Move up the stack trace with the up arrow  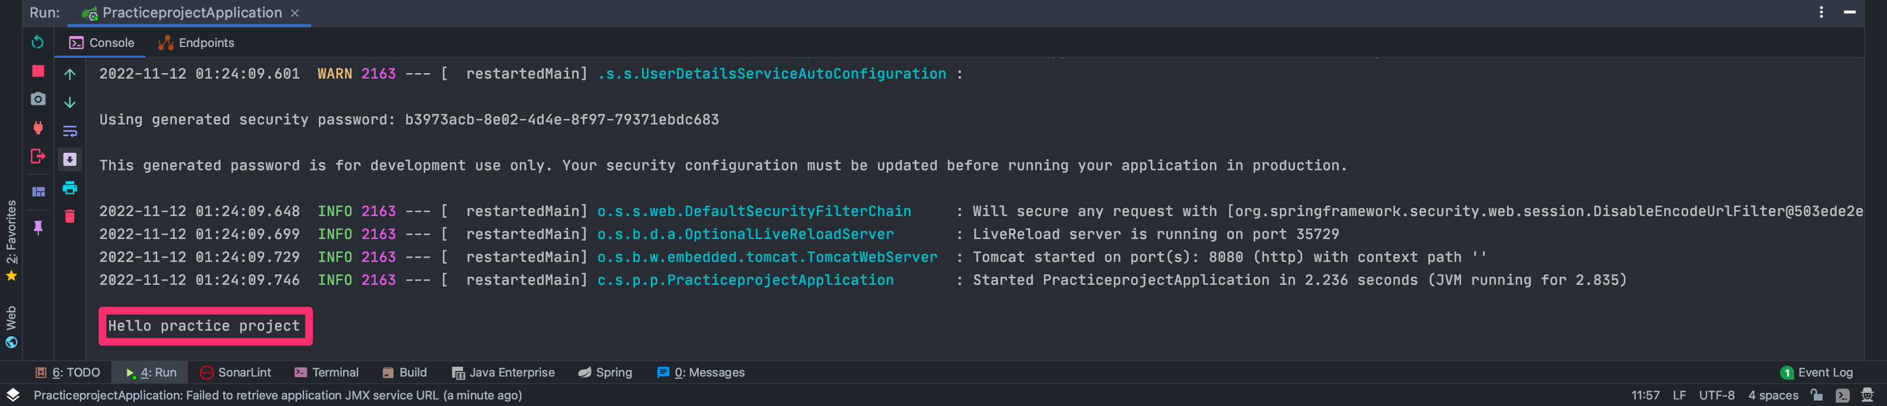pos(69,74)
